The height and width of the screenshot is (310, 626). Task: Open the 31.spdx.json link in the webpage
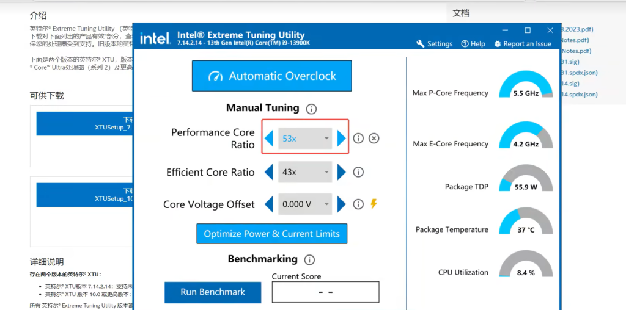point(579,73)
